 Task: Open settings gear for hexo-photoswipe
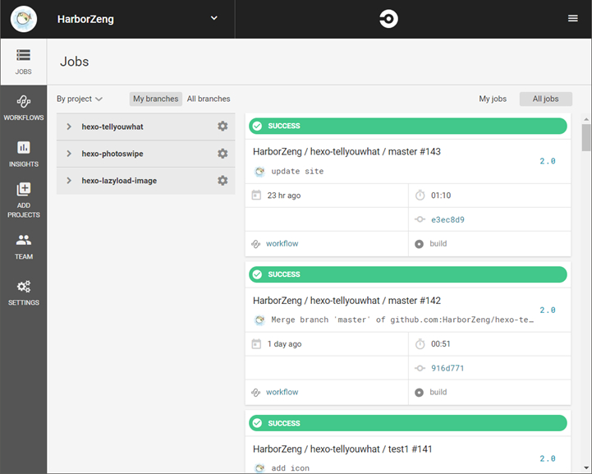coord(223,154)
